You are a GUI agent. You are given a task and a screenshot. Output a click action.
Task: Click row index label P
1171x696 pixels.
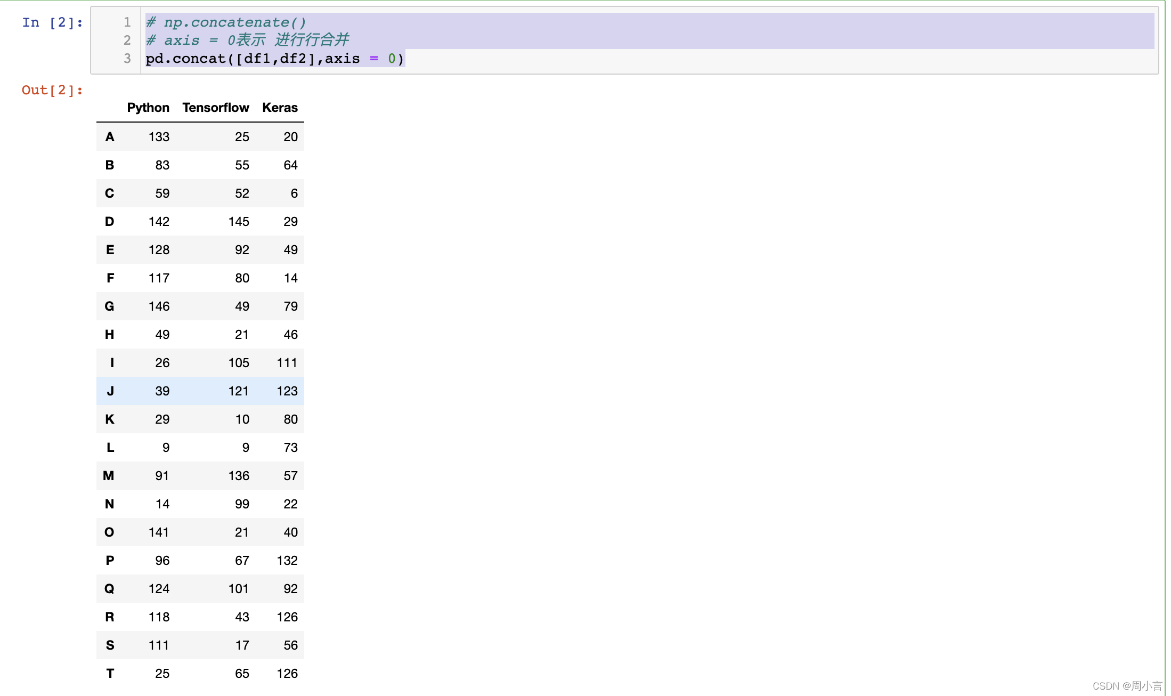tap(110, 561)
